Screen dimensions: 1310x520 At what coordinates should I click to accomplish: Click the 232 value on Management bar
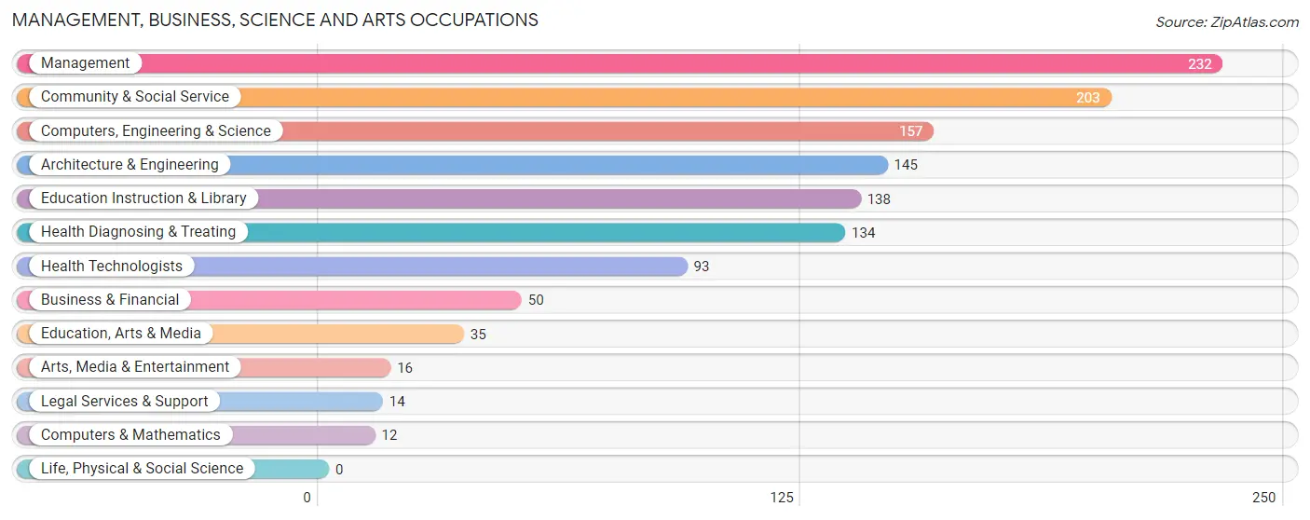click(x=1200, y=64)
